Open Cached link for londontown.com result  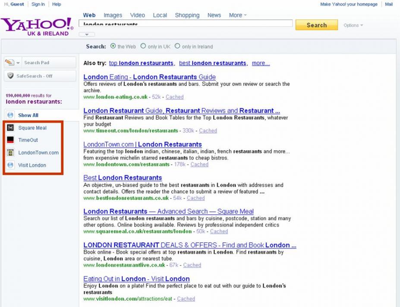pyautogui.click(x=199, y=164)
